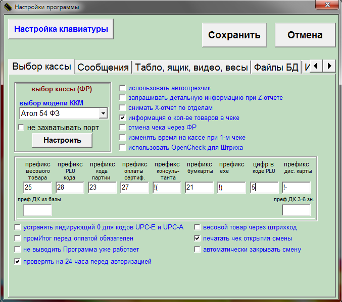Click the выбор кассы (ФР) heading
The width and height of the screenshot is (342, 302).
(x=62, y=89)
